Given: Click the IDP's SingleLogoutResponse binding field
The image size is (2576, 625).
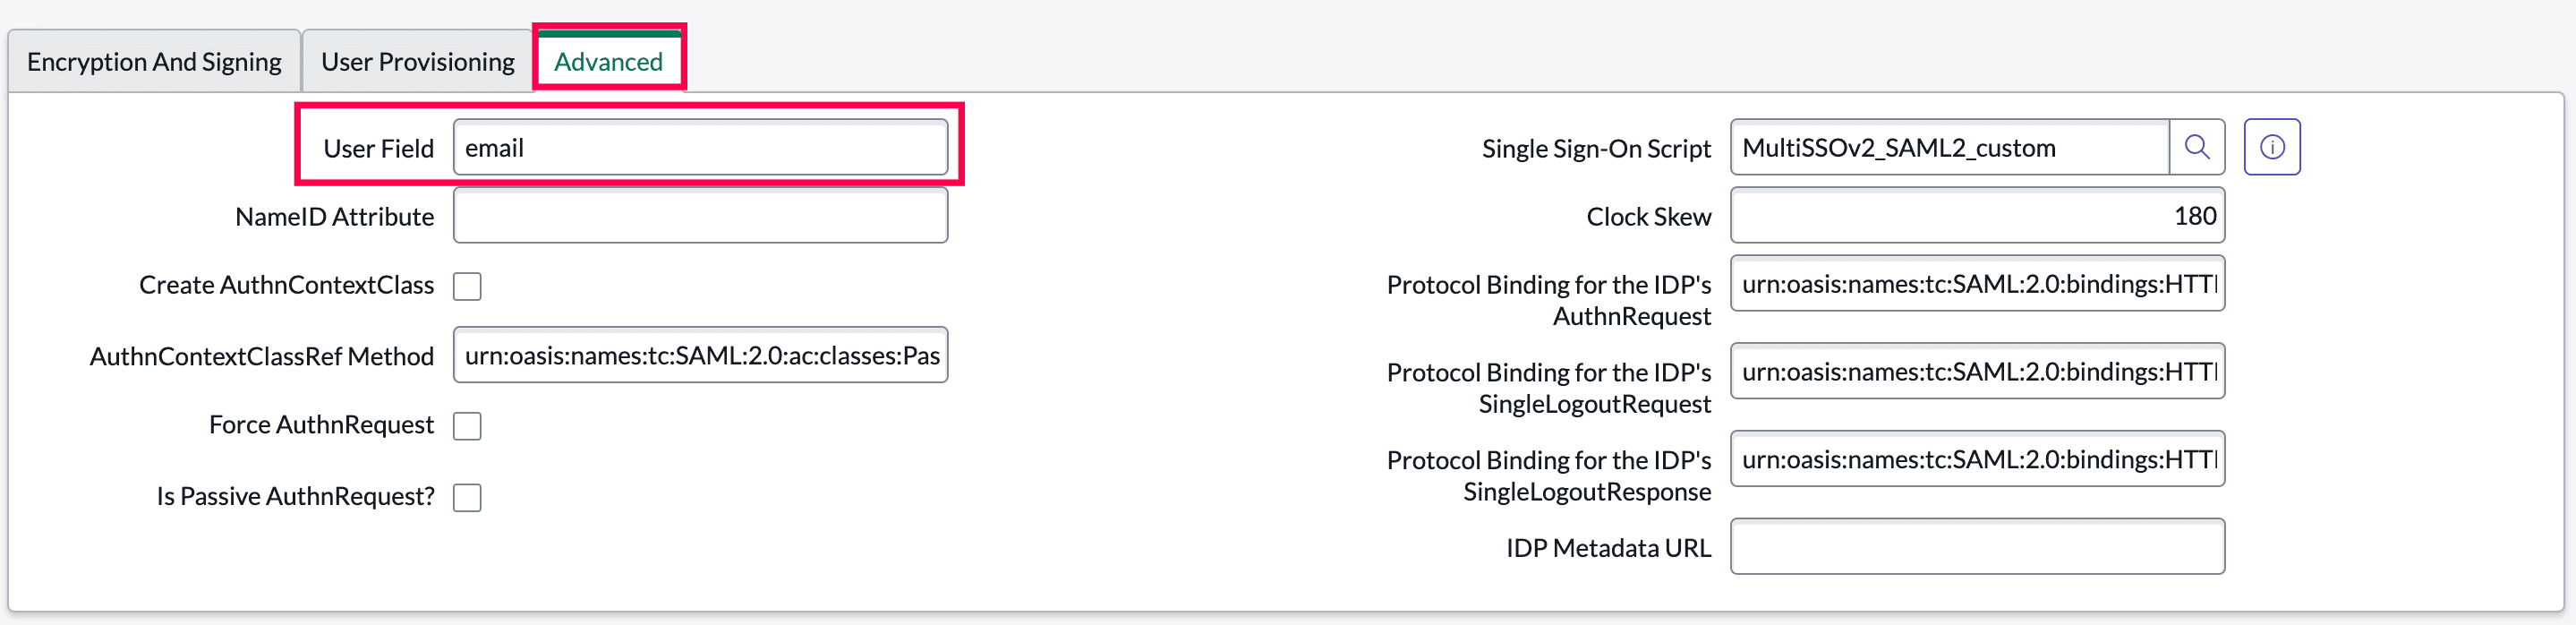Looking at the screenshot, I should coord(1976,459).
